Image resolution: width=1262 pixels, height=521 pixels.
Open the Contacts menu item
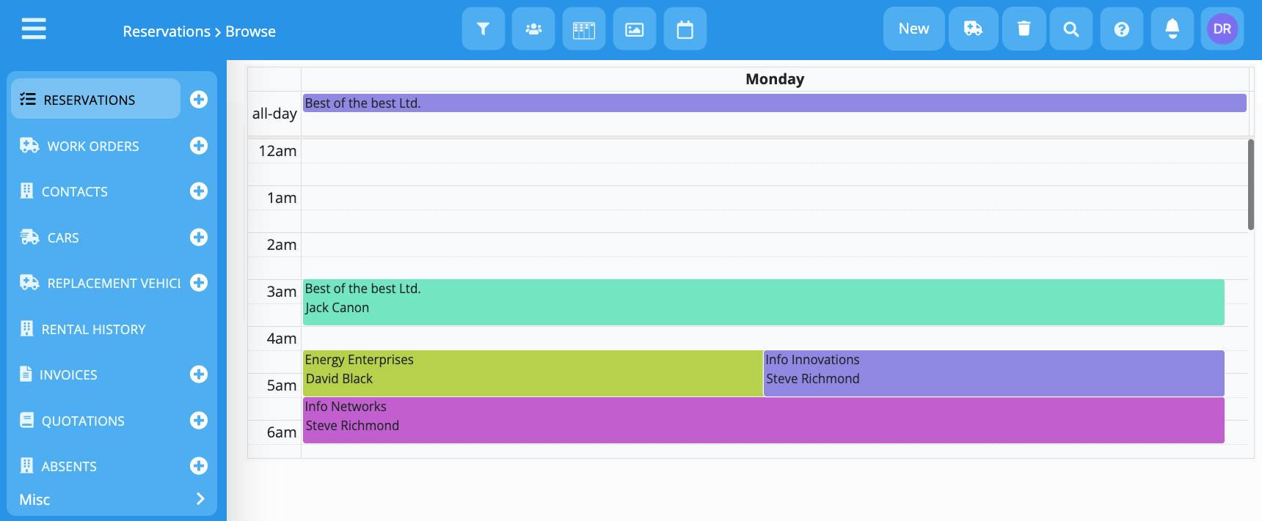pyautogui.click(x=75, y=192)
